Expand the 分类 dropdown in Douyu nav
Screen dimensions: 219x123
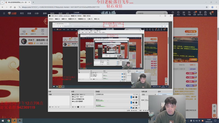pos(37,13)
